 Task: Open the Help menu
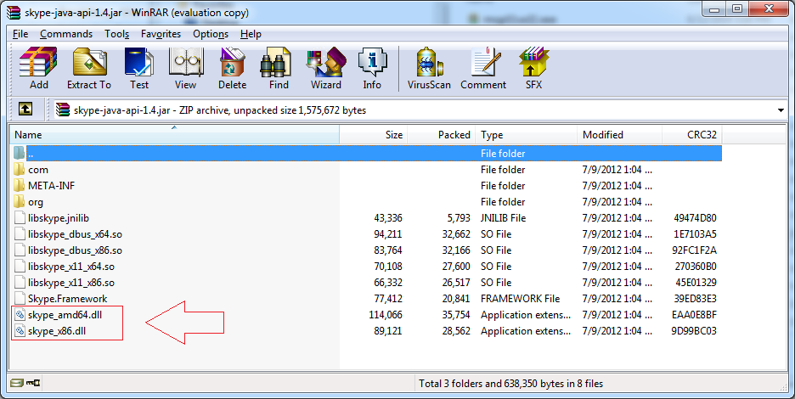251,34
